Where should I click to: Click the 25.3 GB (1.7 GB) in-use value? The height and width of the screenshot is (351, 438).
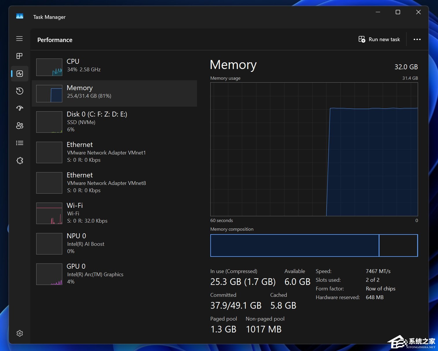point(243,282)
